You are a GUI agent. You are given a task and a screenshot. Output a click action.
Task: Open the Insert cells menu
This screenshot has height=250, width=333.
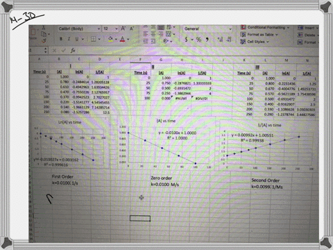click(x=308, y=28)
